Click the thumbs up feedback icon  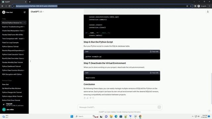[87, 98]
